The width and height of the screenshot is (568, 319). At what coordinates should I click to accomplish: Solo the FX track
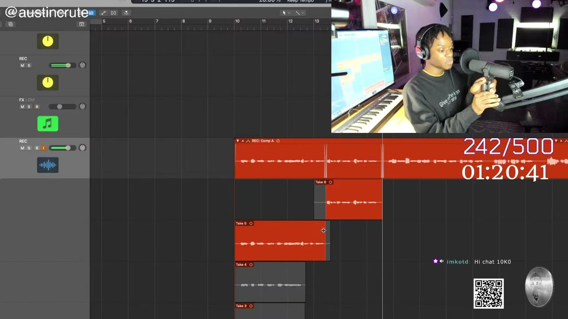pos(29,107)
